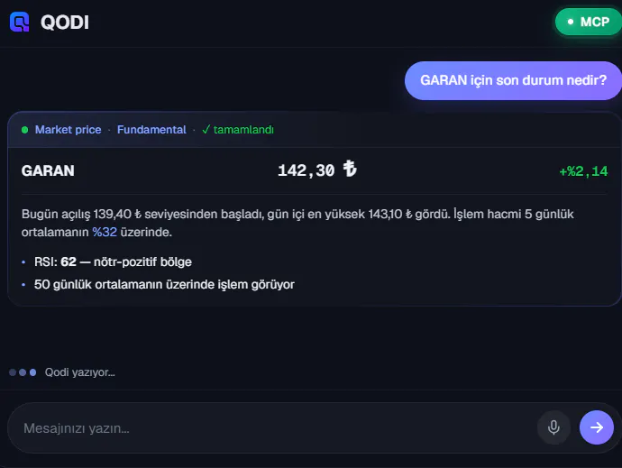The width and height of the screenshot is (622, 468).
Task: Open the Fundamental tool tag
Action: [x=151, y=130]
